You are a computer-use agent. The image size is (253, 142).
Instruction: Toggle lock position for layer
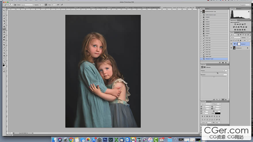click(x=238, y=40)
